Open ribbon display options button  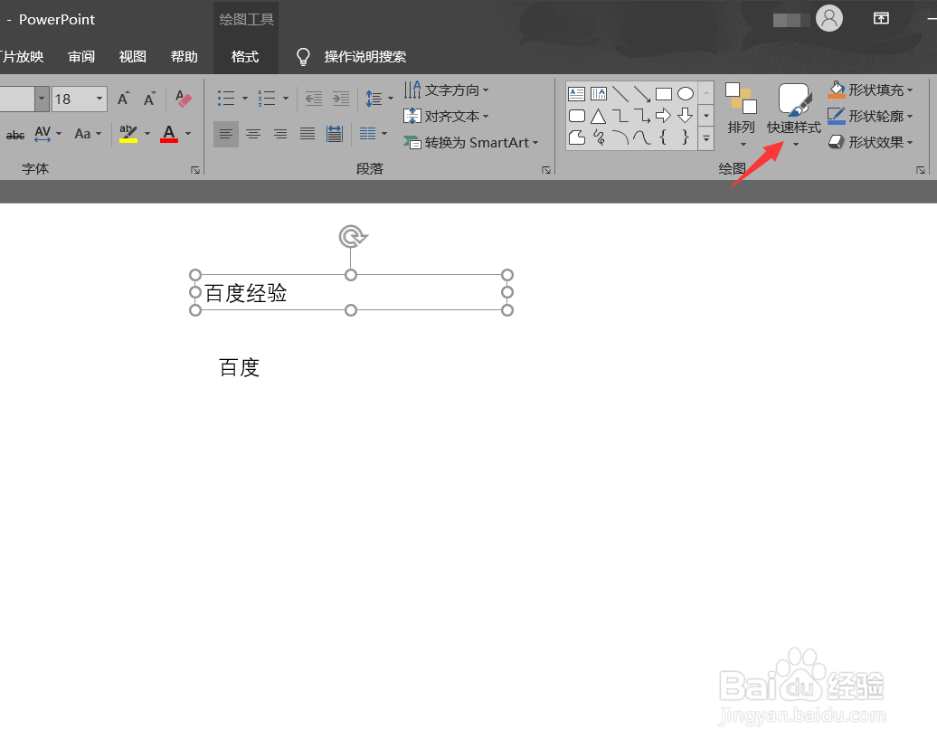tap(881, 18)
